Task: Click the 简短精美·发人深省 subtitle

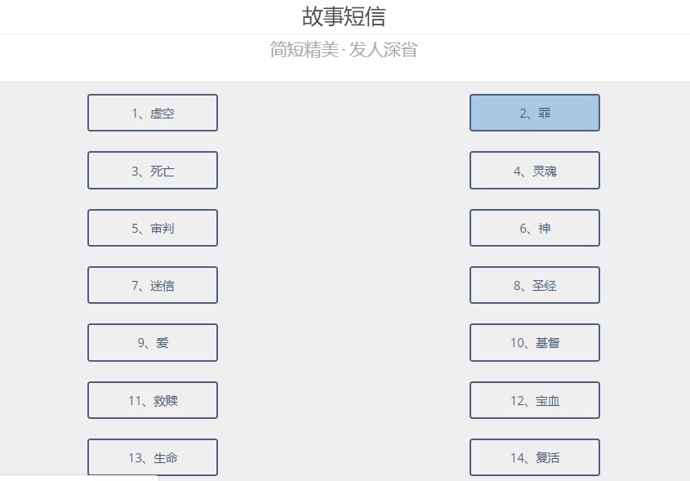Action: point(344,50)
